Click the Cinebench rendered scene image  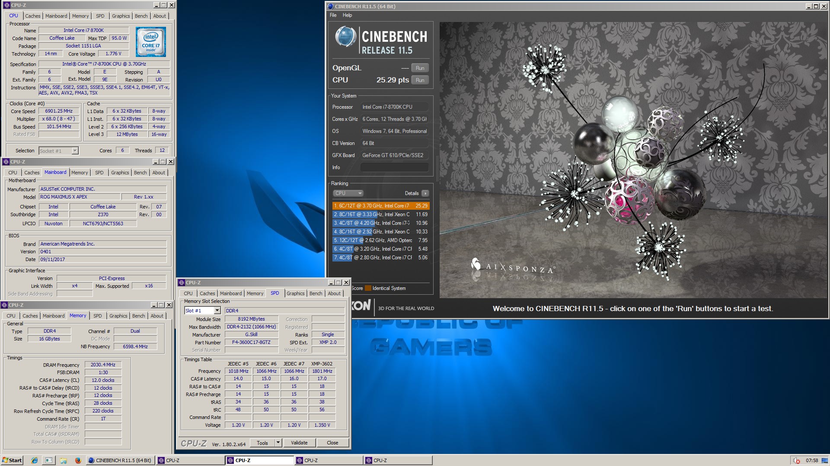[x=633, y=160]
